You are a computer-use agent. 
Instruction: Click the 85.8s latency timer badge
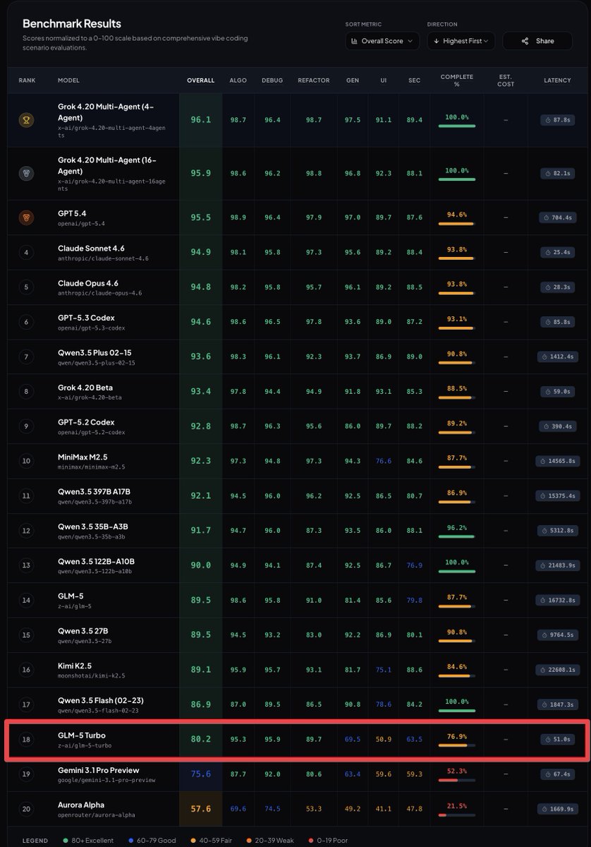[x=557, y=322]
